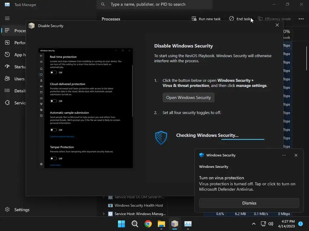Click the checking shield icon in dialog

coord(161,138)
